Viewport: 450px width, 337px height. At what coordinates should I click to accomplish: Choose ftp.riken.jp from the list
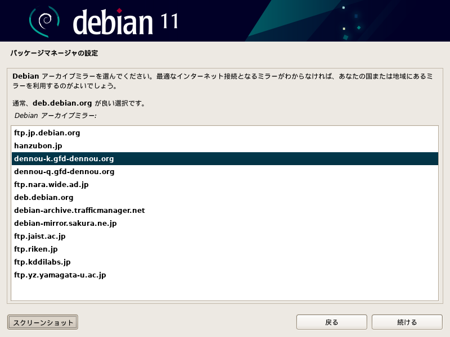224,249
